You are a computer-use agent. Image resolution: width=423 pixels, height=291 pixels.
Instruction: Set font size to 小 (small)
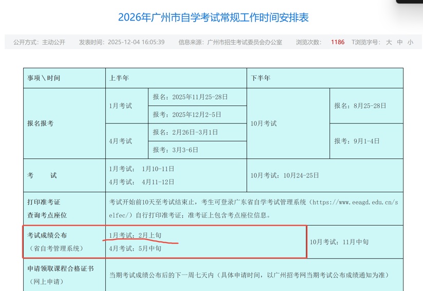[x=410, y=42]
